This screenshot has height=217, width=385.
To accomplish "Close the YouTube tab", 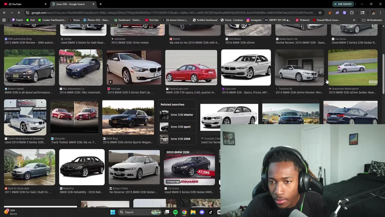I will click(46, 4).
